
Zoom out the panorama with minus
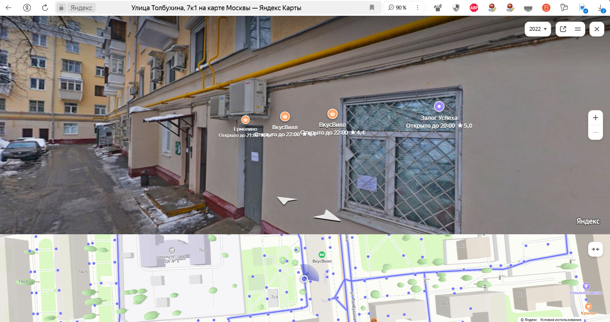click(x=595, y=132)
